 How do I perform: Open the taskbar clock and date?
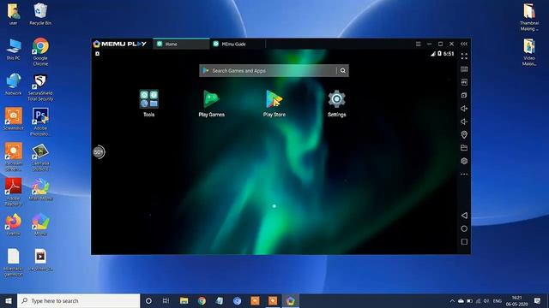[x=516, y=300]
